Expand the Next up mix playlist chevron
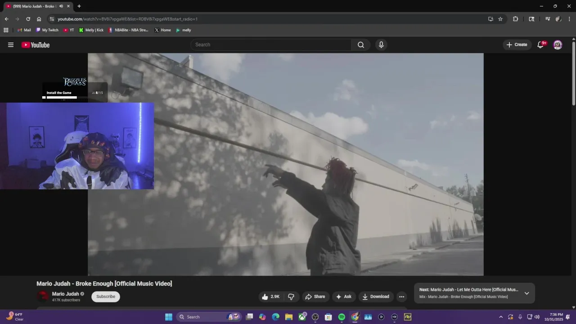576x324 pixels. tap(526, 293)
